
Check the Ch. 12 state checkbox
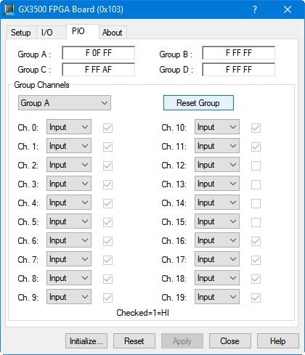point(256,166)
